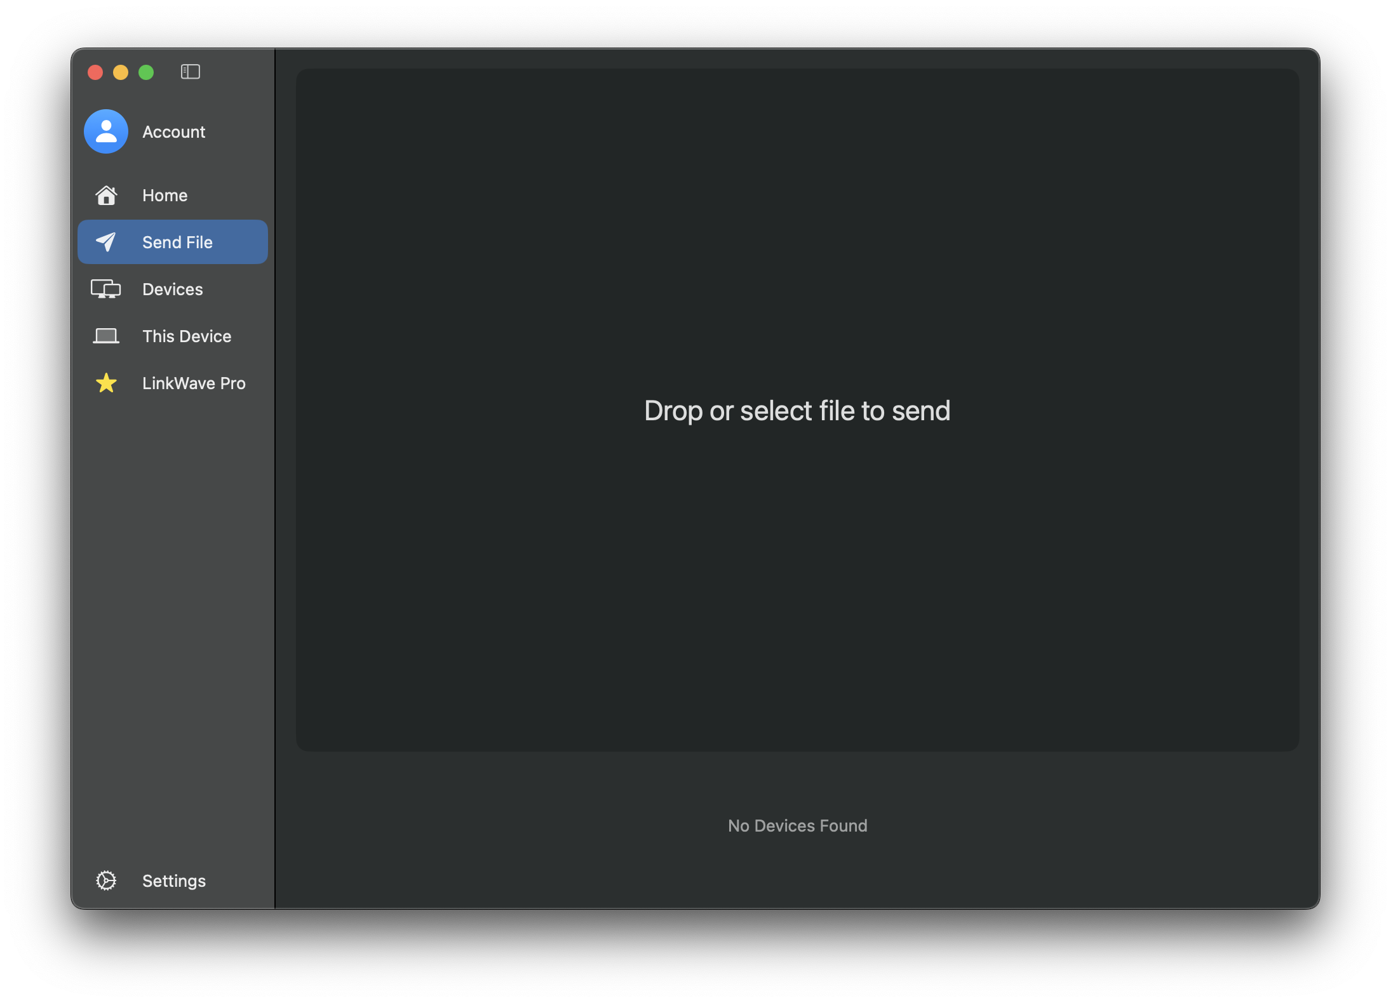Click the Home house icon
This screenshot has width=1391, height=1003.
(106, 196)
